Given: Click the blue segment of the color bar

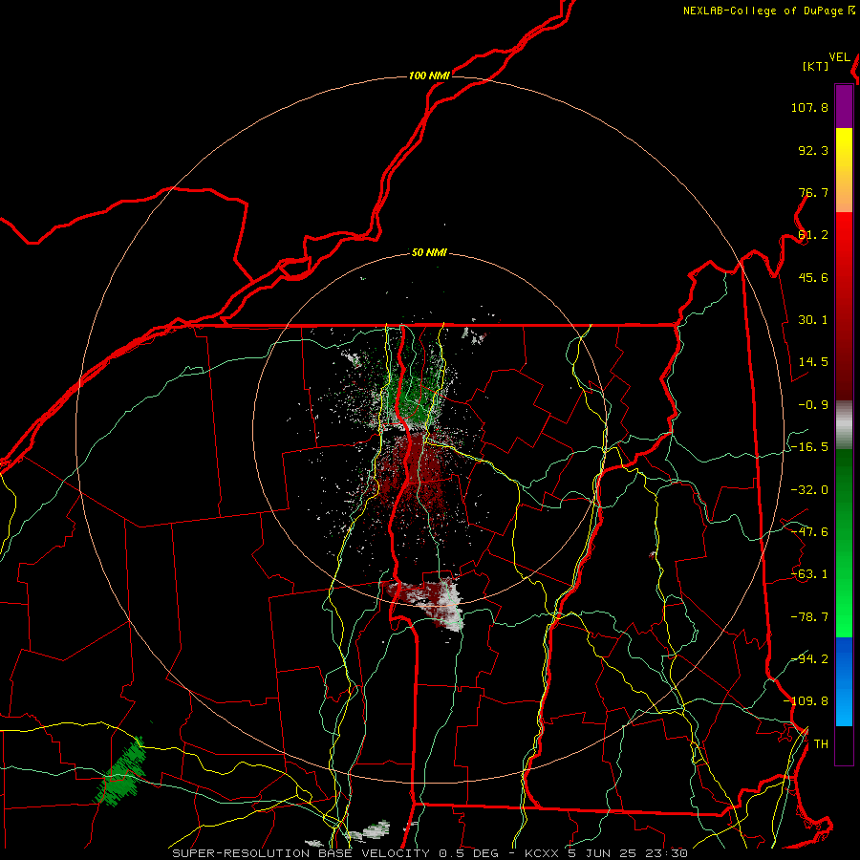Looking at the screenshot, I should pos(844,681).
